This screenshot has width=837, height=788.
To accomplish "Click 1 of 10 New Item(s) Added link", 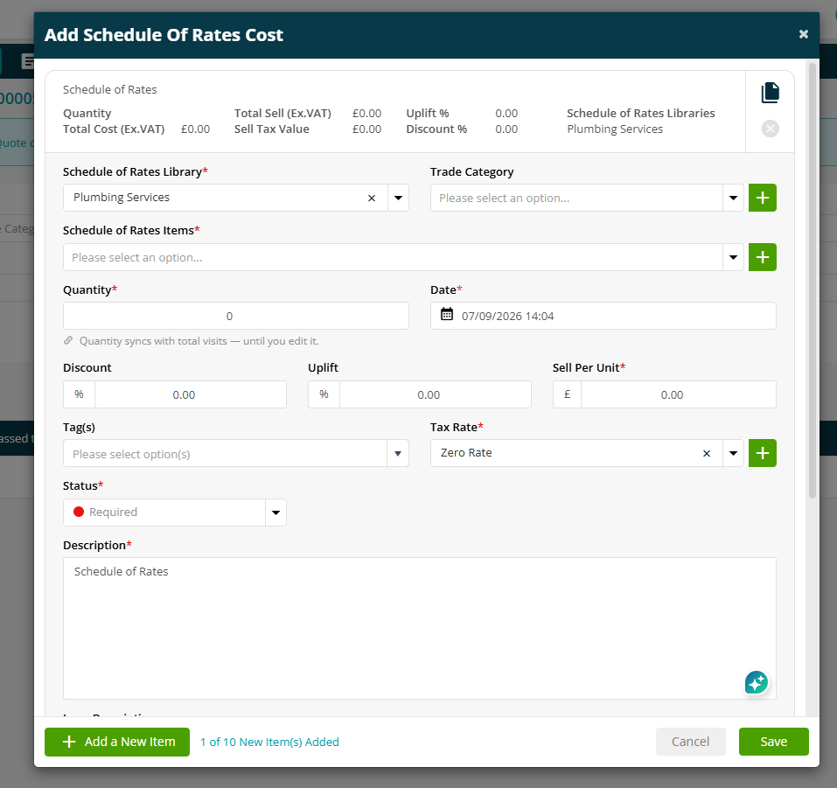I will point(269,743).
